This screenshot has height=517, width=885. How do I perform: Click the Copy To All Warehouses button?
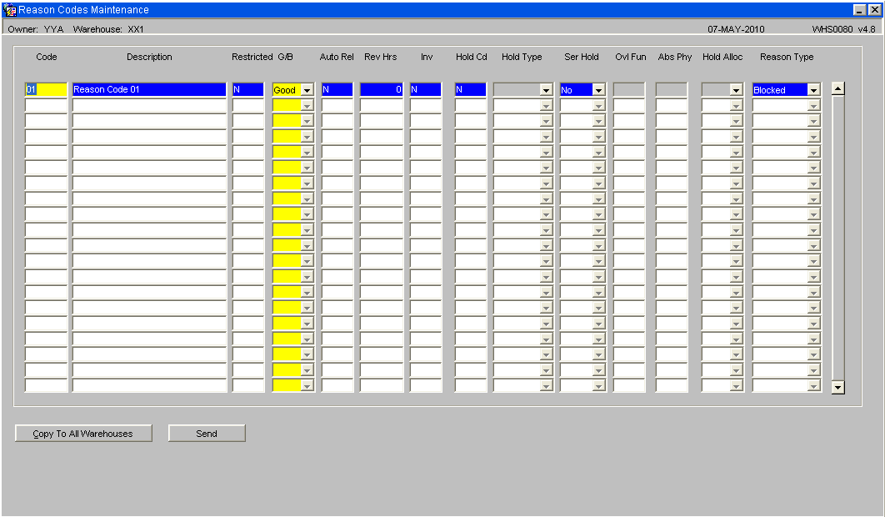point(83,434)
